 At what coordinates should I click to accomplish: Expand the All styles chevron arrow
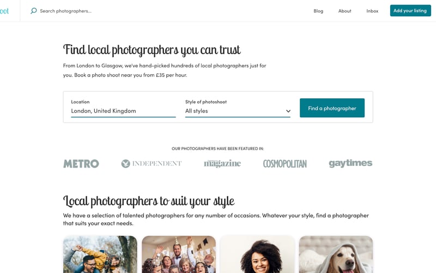(x=288, y=111)
